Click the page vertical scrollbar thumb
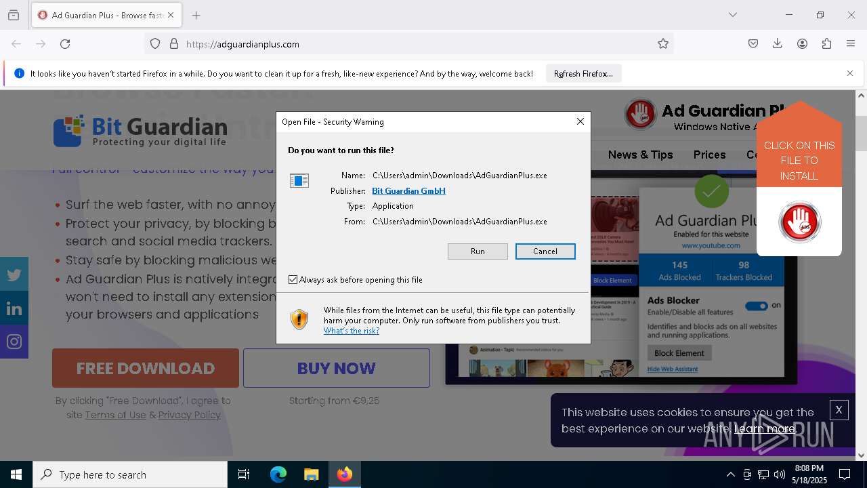 [x=861, y=133]
